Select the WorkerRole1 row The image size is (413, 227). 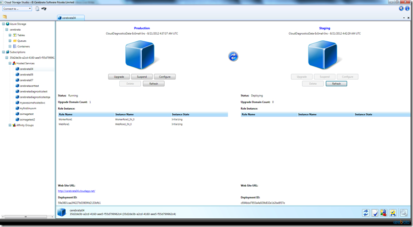point(143,119)
